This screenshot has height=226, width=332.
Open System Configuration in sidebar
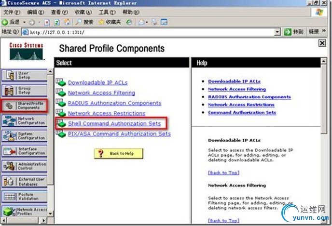coord(24,136)
